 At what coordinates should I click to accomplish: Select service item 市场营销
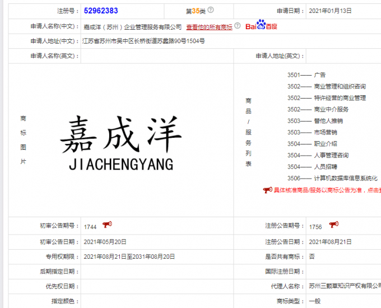[326, 132]
